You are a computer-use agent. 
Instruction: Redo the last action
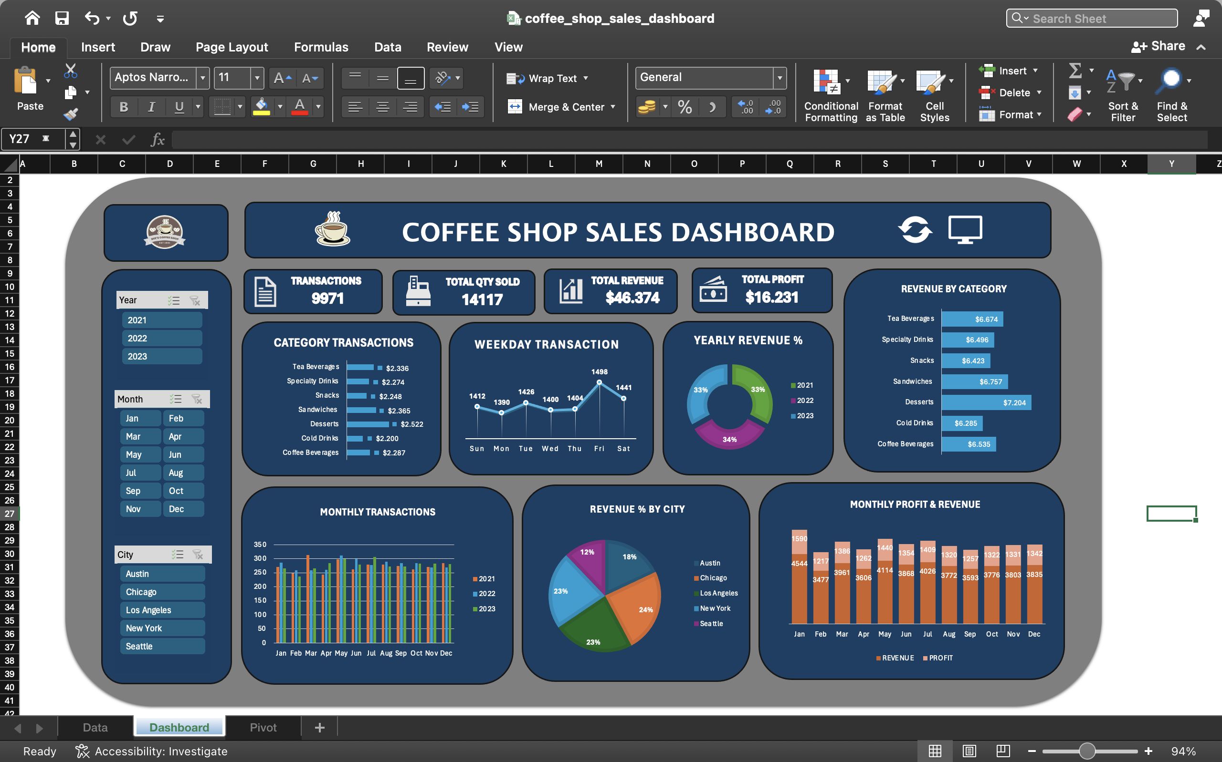[x=130, y=18]
